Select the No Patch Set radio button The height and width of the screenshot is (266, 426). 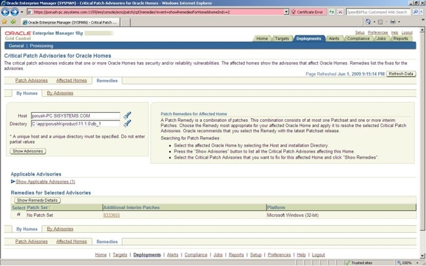19,215
